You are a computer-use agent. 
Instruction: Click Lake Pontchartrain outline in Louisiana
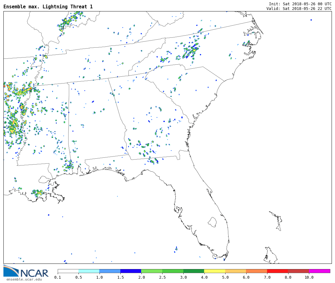click(x=44, y=180)
